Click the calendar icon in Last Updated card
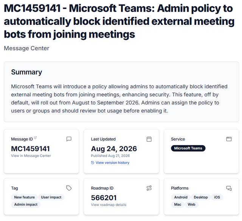This screenshot has width=242, height=221. 149,139
